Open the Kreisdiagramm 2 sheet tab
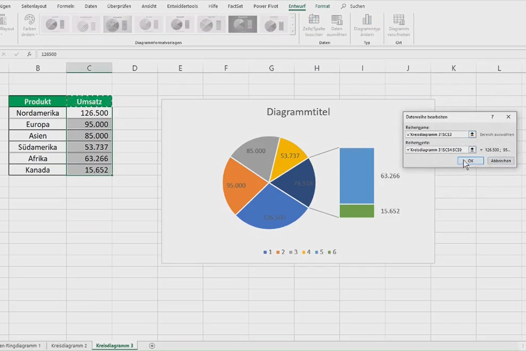Image resolution: width=526 pixels, height=351 pixels. tap(69, 346)
